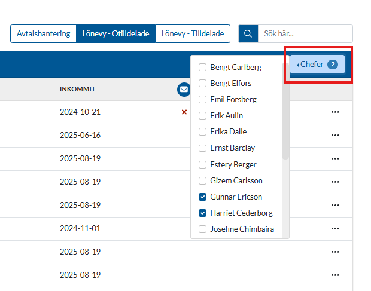Viewport: 371px width, 291px height.
Task: Deselect the Harriet Cederborg checkbox
Action: point(202,213)
